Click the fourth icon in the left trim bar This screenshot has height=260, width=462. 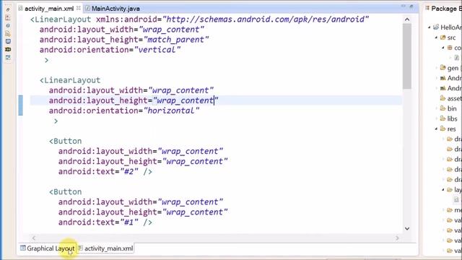tap(8, 34)
